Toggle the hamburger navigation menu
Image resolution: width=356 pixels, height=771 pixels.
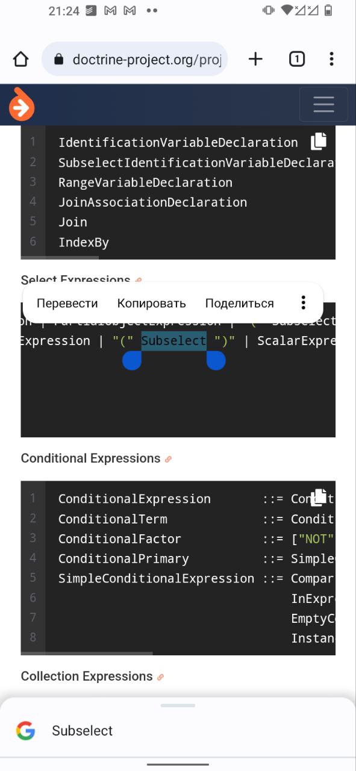point(323,104)
